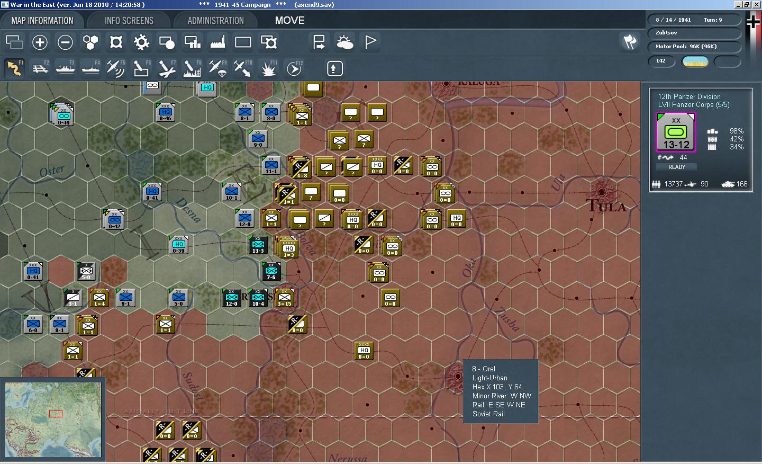The width and height of the screenshot is (762, 464).
Task: Click the sky-and-wheat weather indicator
Action: click(x=695, y=61)
